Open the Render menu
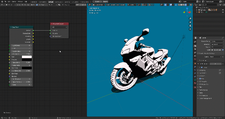 point(14,2)
